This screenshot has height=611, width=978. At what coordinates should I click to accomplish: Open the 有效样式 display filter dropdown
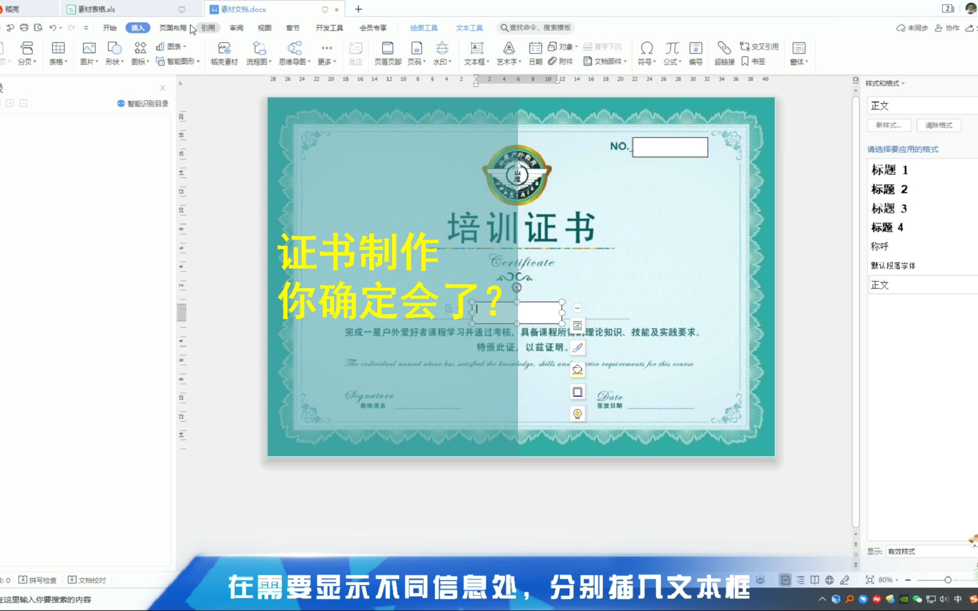(x=931, y=551)
